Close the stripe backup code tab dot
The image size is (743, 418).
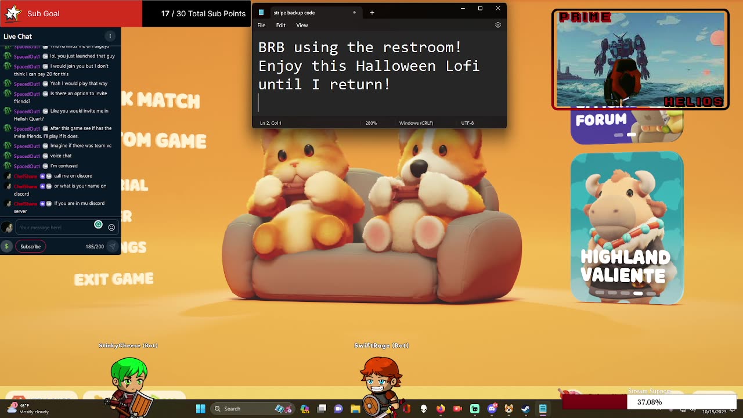tap(354, 12)
